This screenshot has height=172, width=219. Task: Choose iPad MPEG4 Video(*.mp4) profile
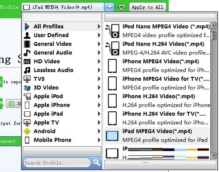[157, 136]
